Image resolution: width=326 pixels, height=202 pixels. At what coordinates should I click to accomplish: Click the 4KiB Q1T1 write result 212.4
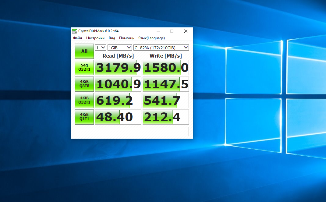tap(166, 117)
